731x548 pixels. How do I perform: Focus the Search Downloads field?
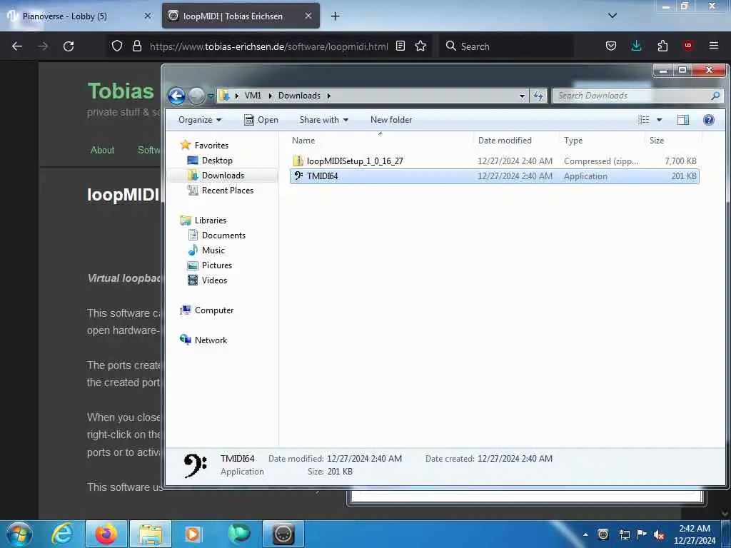(x=637, y=96)
